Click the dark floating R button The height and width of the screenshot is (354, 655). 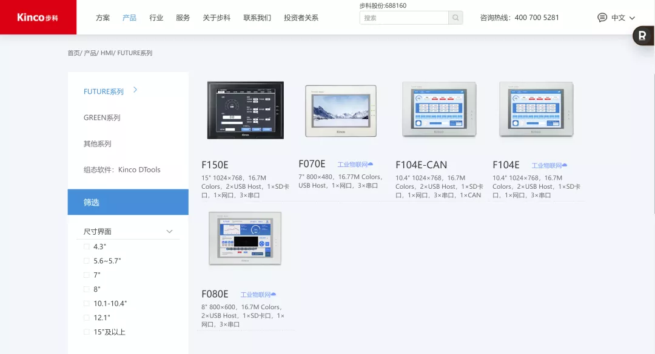[x=642, y=36]
